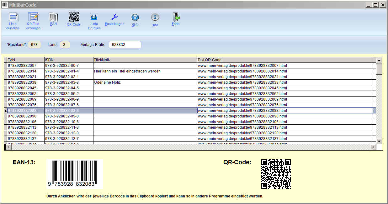Click the Liste Drucken printer icon
This screenshot has height=204, width=388.
(94, 17)
